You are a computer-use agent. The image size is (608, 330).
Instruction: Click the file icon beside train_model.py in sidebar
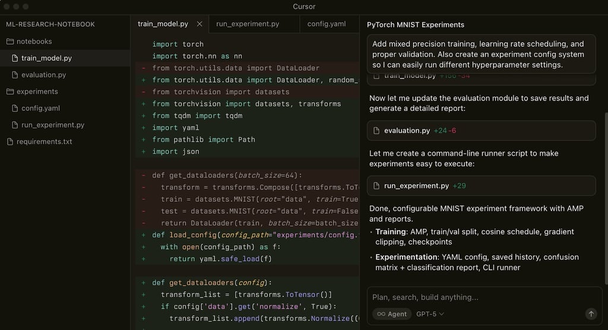click(15, 58)
